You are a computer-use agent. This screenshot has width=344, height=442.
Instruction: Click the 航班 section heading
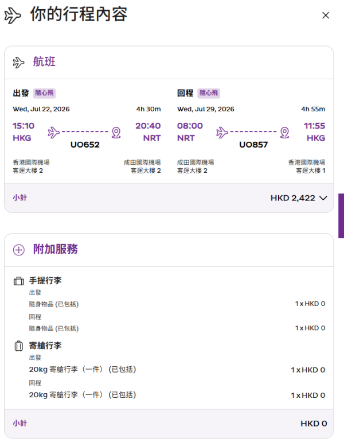pos(44,62)
